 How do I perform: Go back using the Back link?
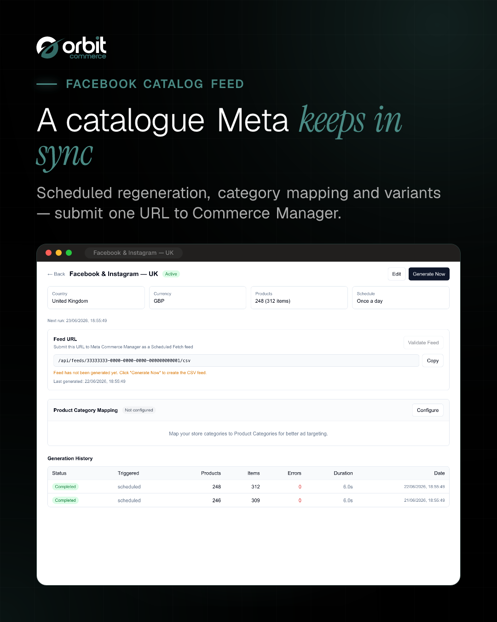click(x=56, y=274)
